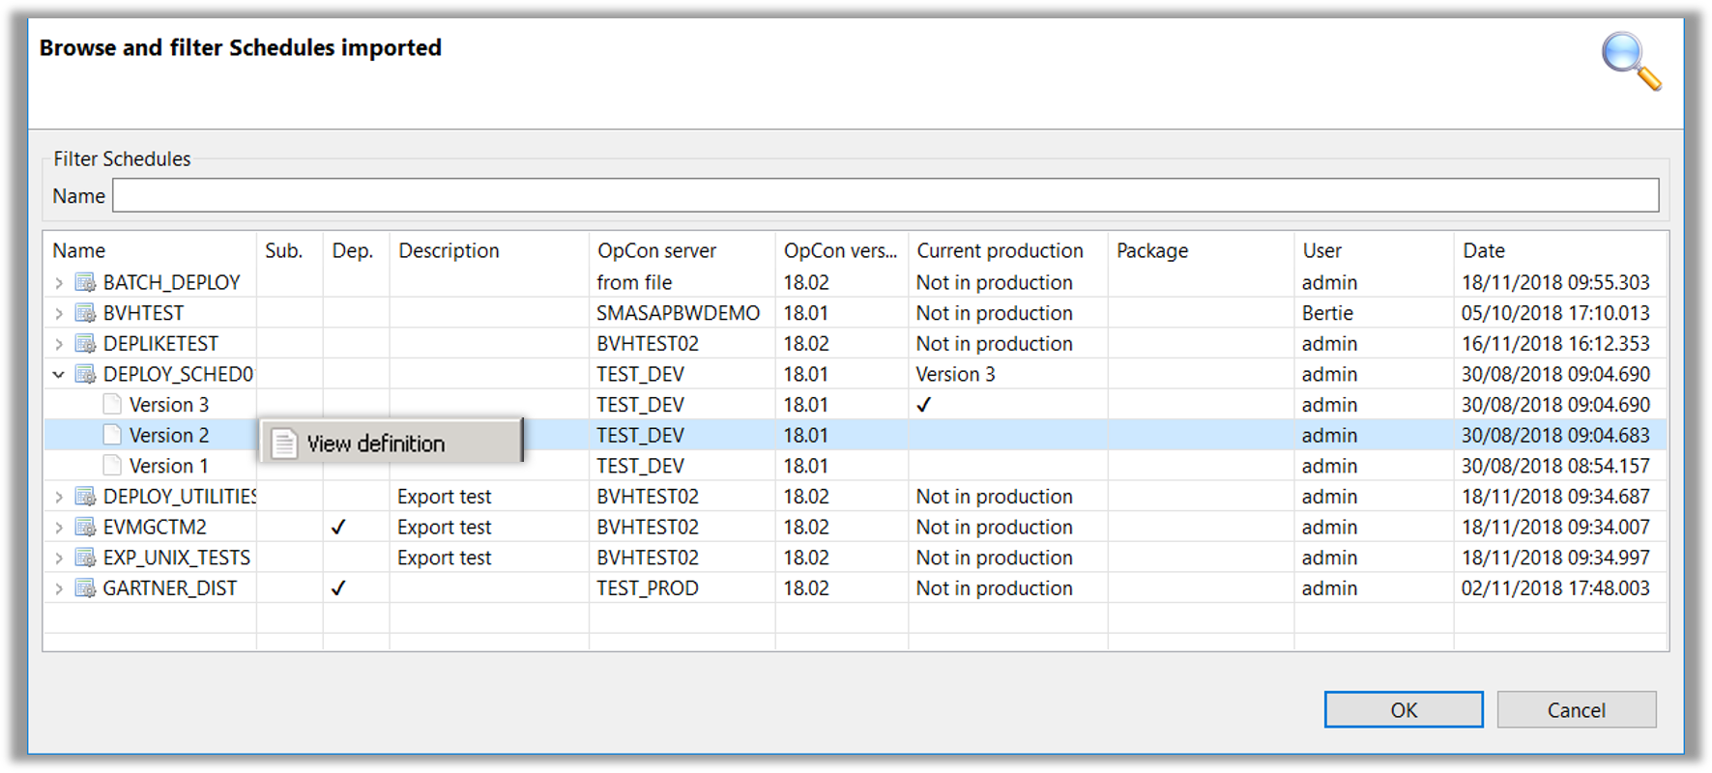Click the DEPLIKETEST schedule icon
Screen dimensions: 1712x773
tap(85, 344)
